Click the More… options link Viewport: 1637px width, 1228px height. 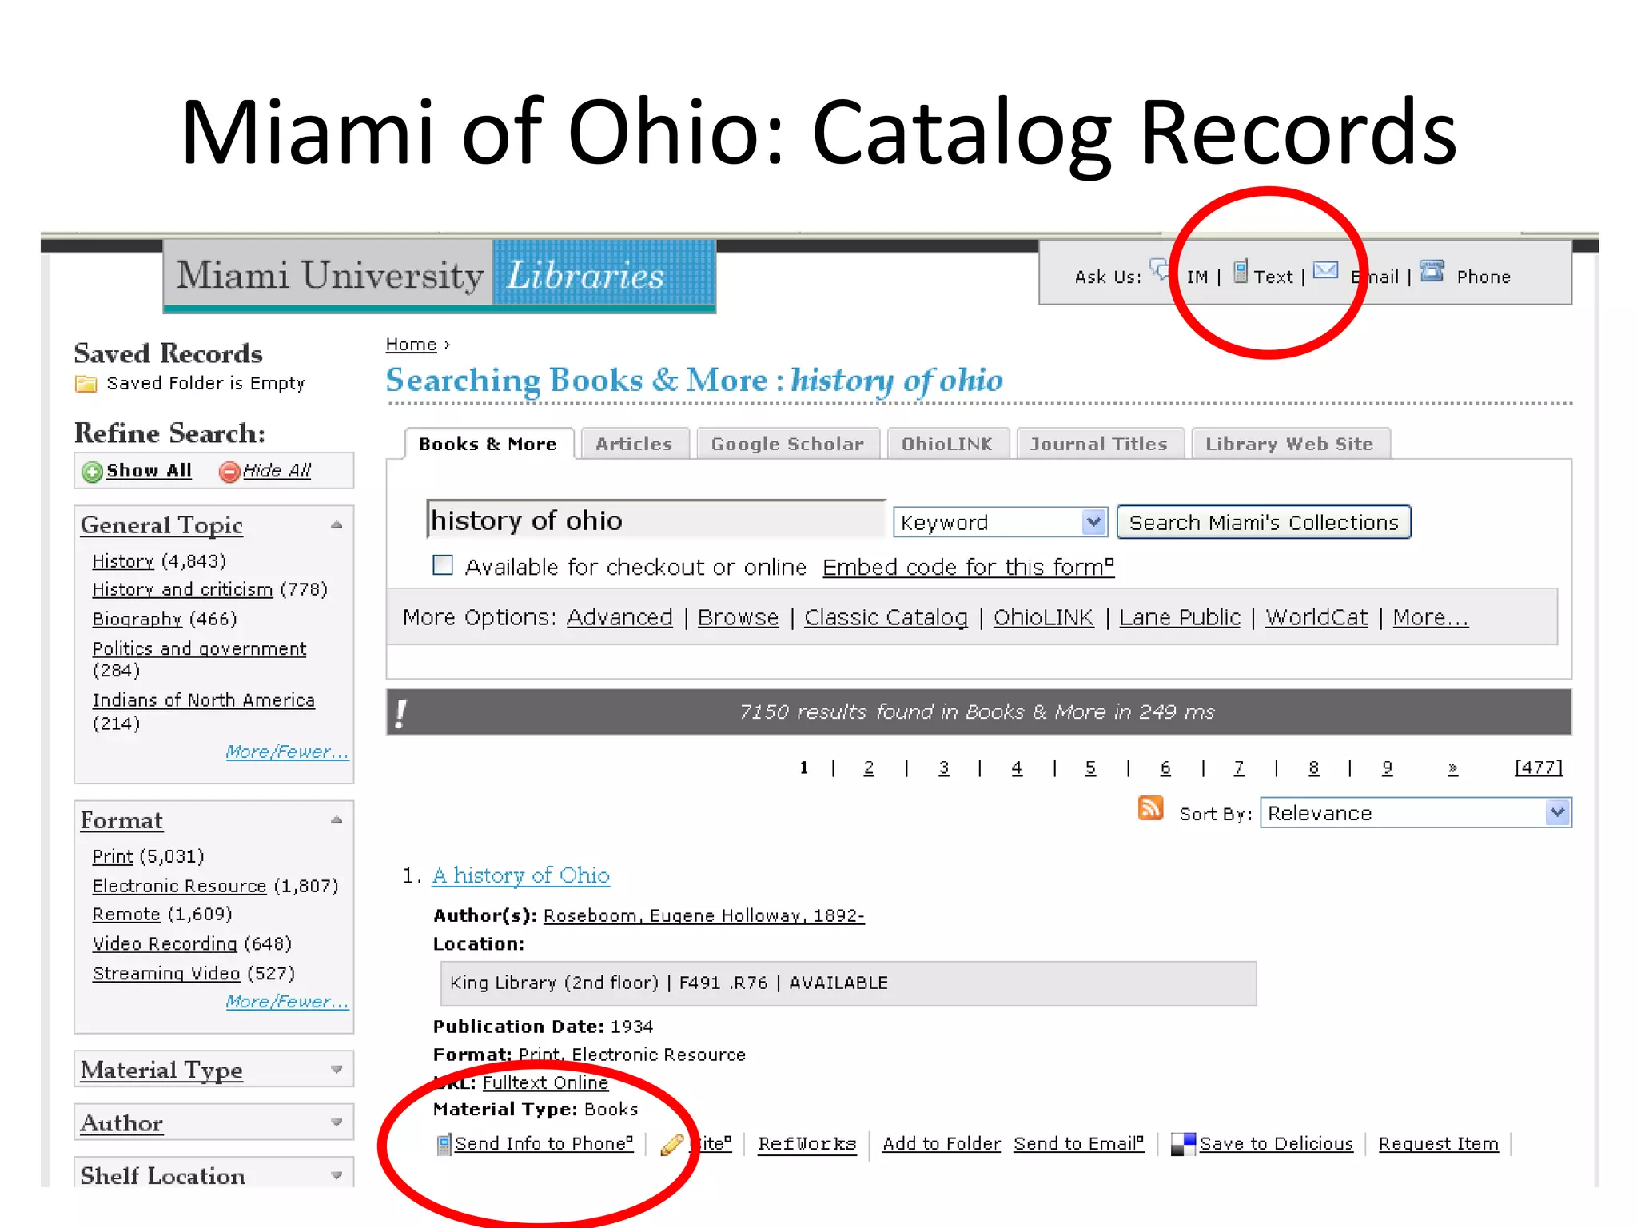tap(1431, 617)
